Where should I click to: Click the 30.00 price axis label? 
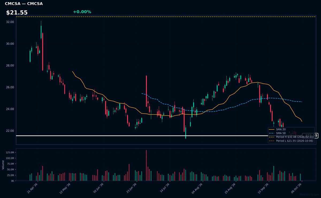pos(10,44)
